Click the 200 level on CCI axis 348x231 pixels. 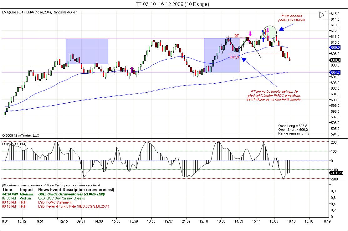(x=334, y=142)
